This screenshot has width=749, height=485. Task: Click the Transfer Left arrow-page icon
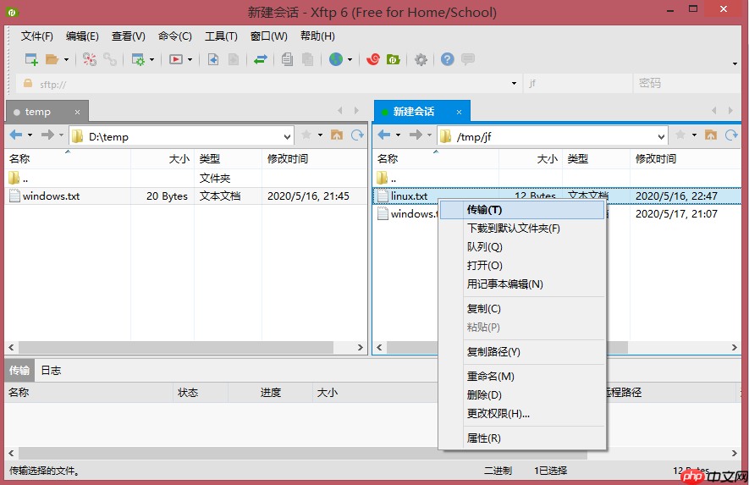[213, 59]
